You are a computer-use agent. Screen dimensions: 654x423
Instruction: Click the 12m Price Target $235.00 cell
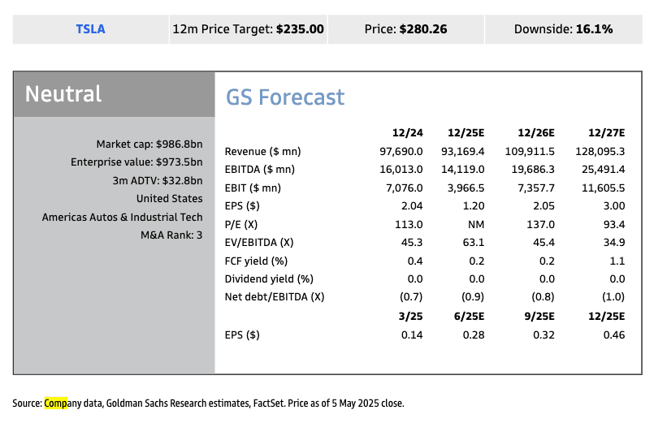(248, 29)
